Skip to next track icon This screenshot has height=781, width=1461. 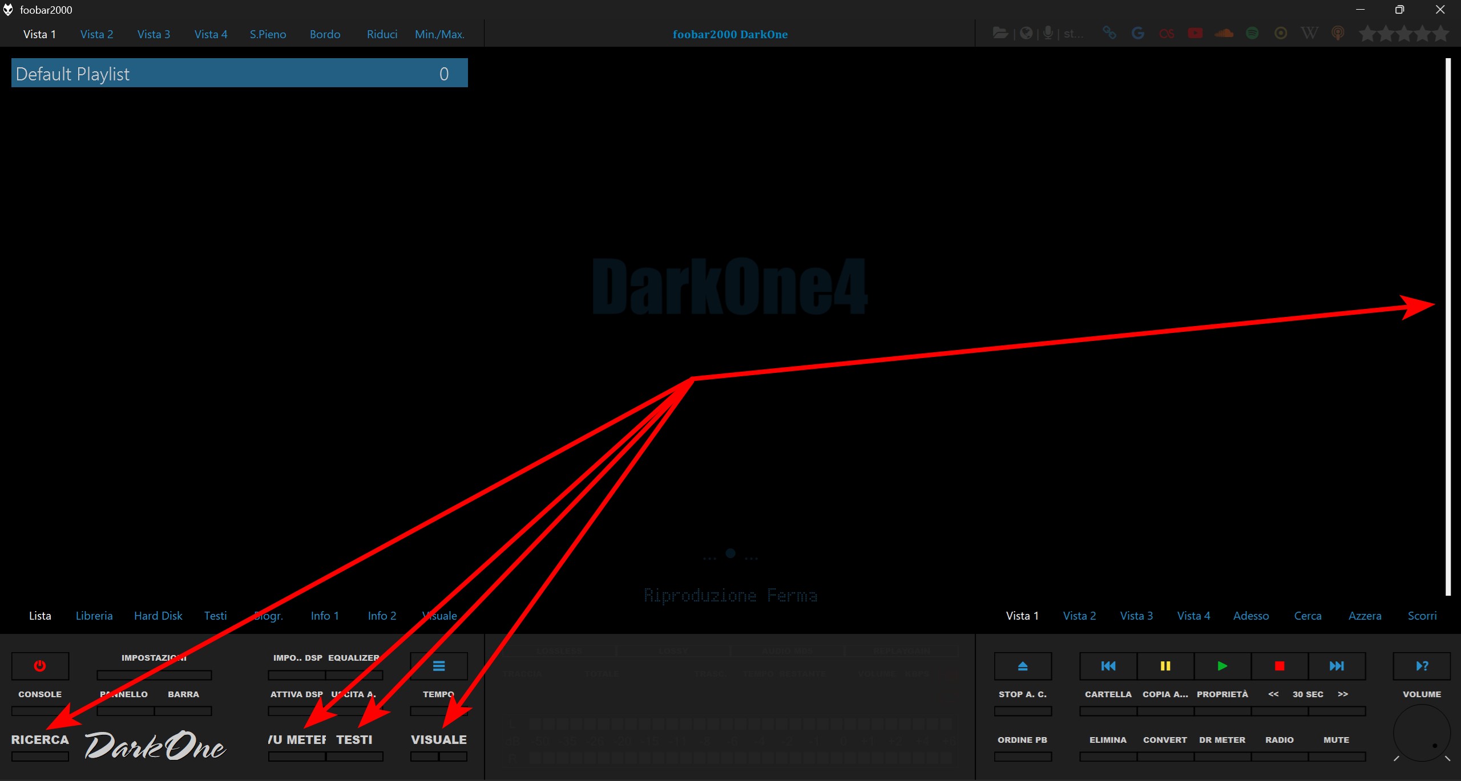tap(1336, 666)
